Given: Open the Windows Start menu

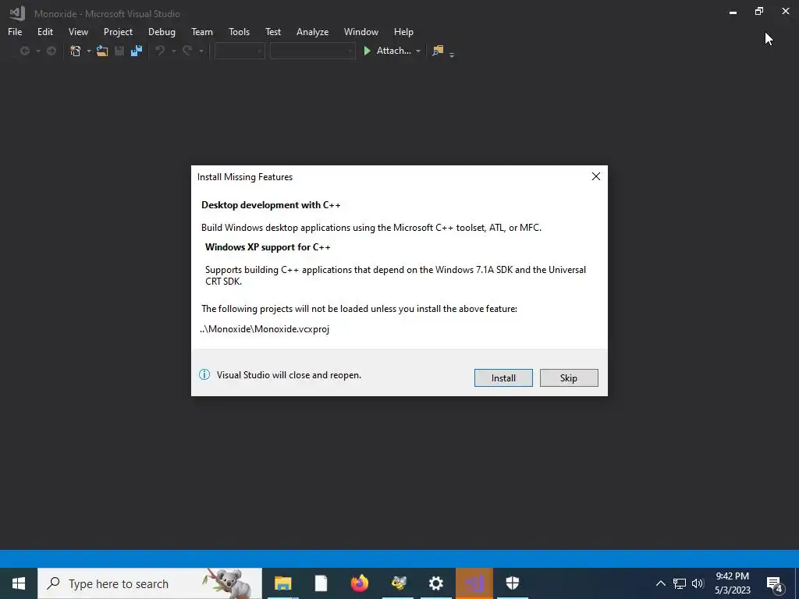Looking at the screenshot, I should [19, 583].
